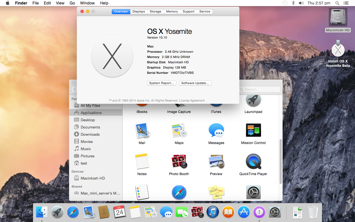Open Notification Center from menu bar

(x=346, y=3)
